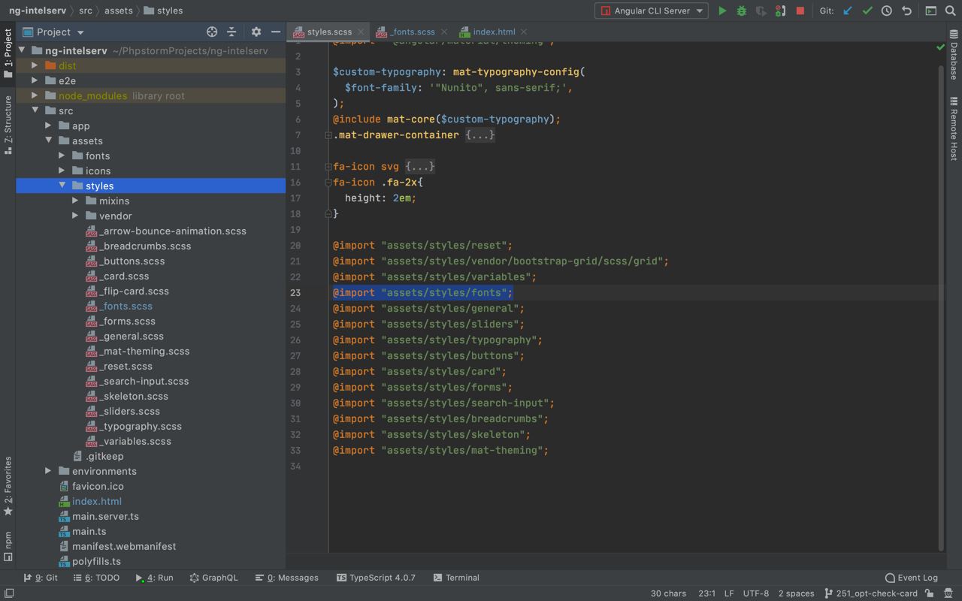Toggle the Database tool window

click(954, 56)
